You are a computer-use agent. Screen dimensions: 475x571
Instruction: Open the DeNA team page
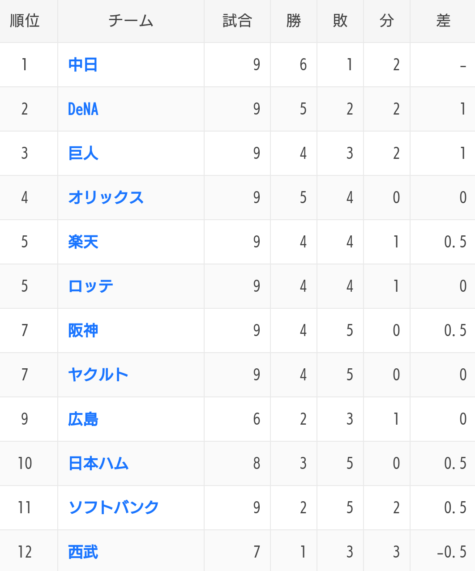point(83,109)
